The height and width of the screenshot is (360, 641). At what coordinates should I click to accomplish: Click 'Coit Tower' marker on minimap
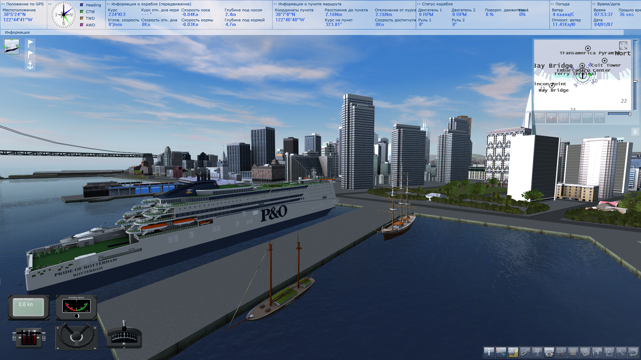pos(605,61)
